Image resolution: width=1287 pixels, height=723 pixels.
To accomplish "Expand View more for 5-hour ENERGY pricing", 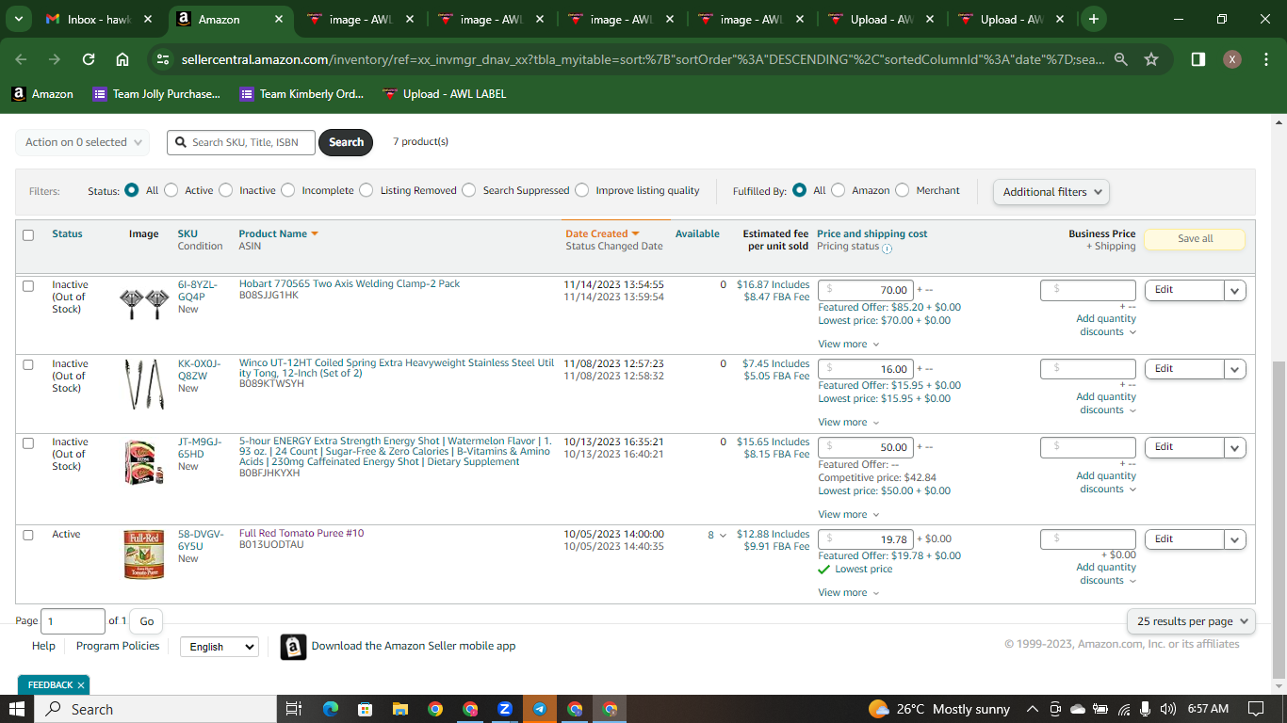I will [848, 515].
